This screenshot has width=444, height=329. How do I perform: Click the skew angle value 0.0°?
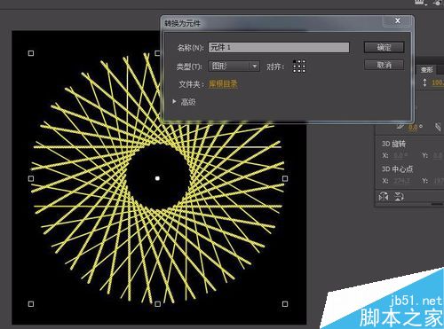pyautogui.click(x=416, y=127)
